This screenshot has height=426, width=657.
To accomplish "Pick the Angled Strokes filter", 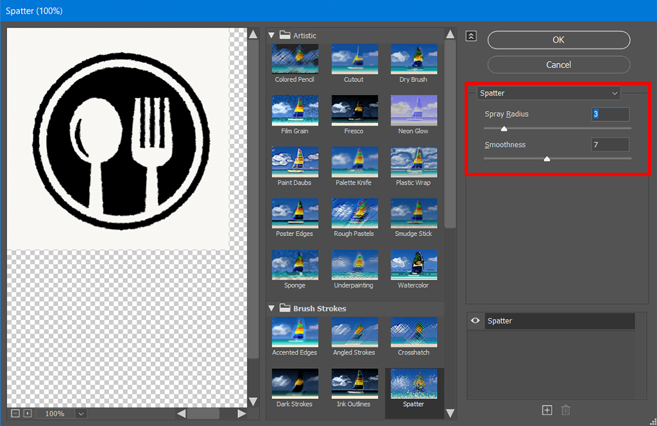I will (x=354, y=332).
